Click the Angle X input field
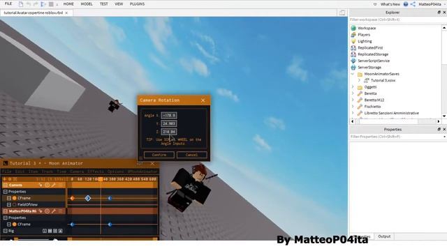The width and height of the screenshot is (447, 251). [x=169, y=115]
